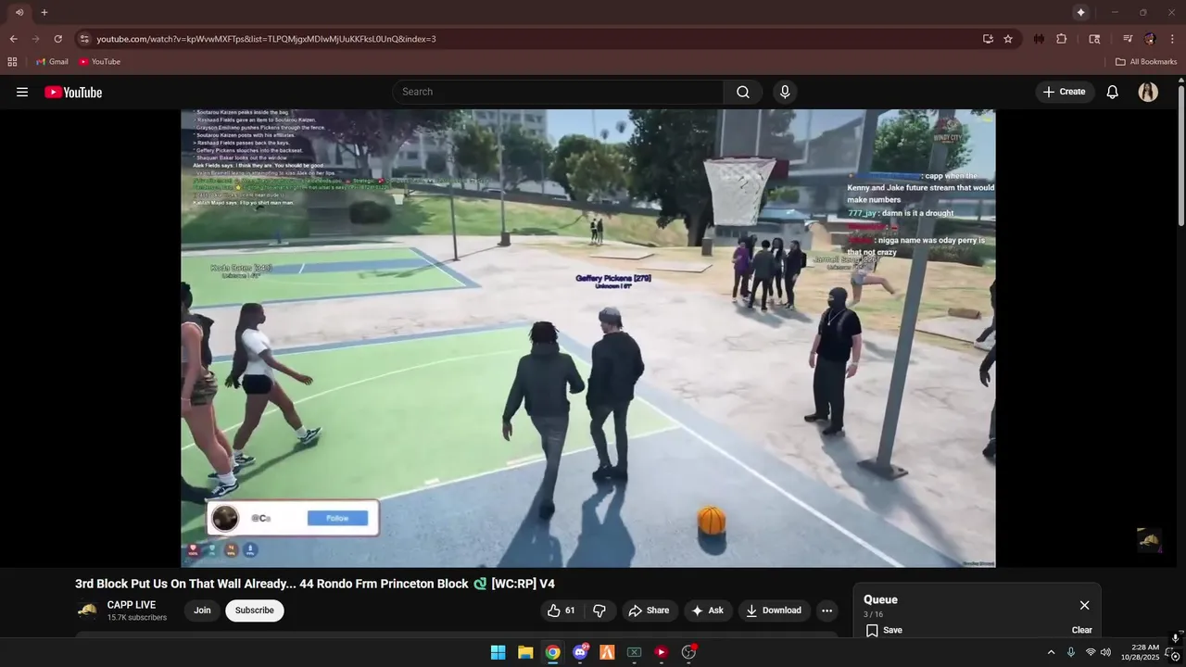Click the video title '3rd Block Put Us On That Wall'
1186x667 pixels.
315,584
